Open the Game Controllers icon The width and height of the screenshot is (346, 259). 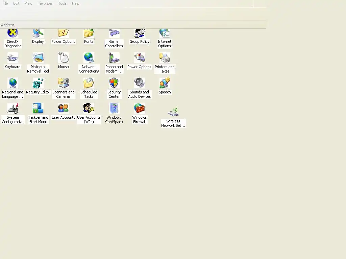114,33
